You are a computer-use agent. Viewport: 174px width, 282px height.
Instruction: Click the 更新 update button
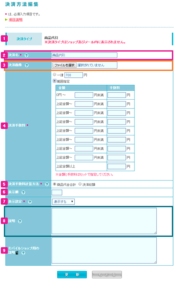72,275
